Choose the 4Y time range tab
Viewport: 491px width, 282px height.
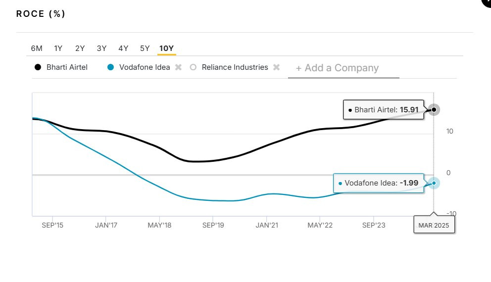(x=123, y=48)
